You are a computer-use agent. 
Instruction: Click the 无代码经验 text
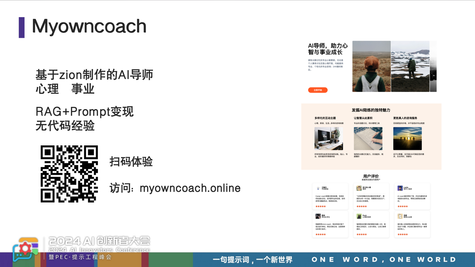pos(65,126)
